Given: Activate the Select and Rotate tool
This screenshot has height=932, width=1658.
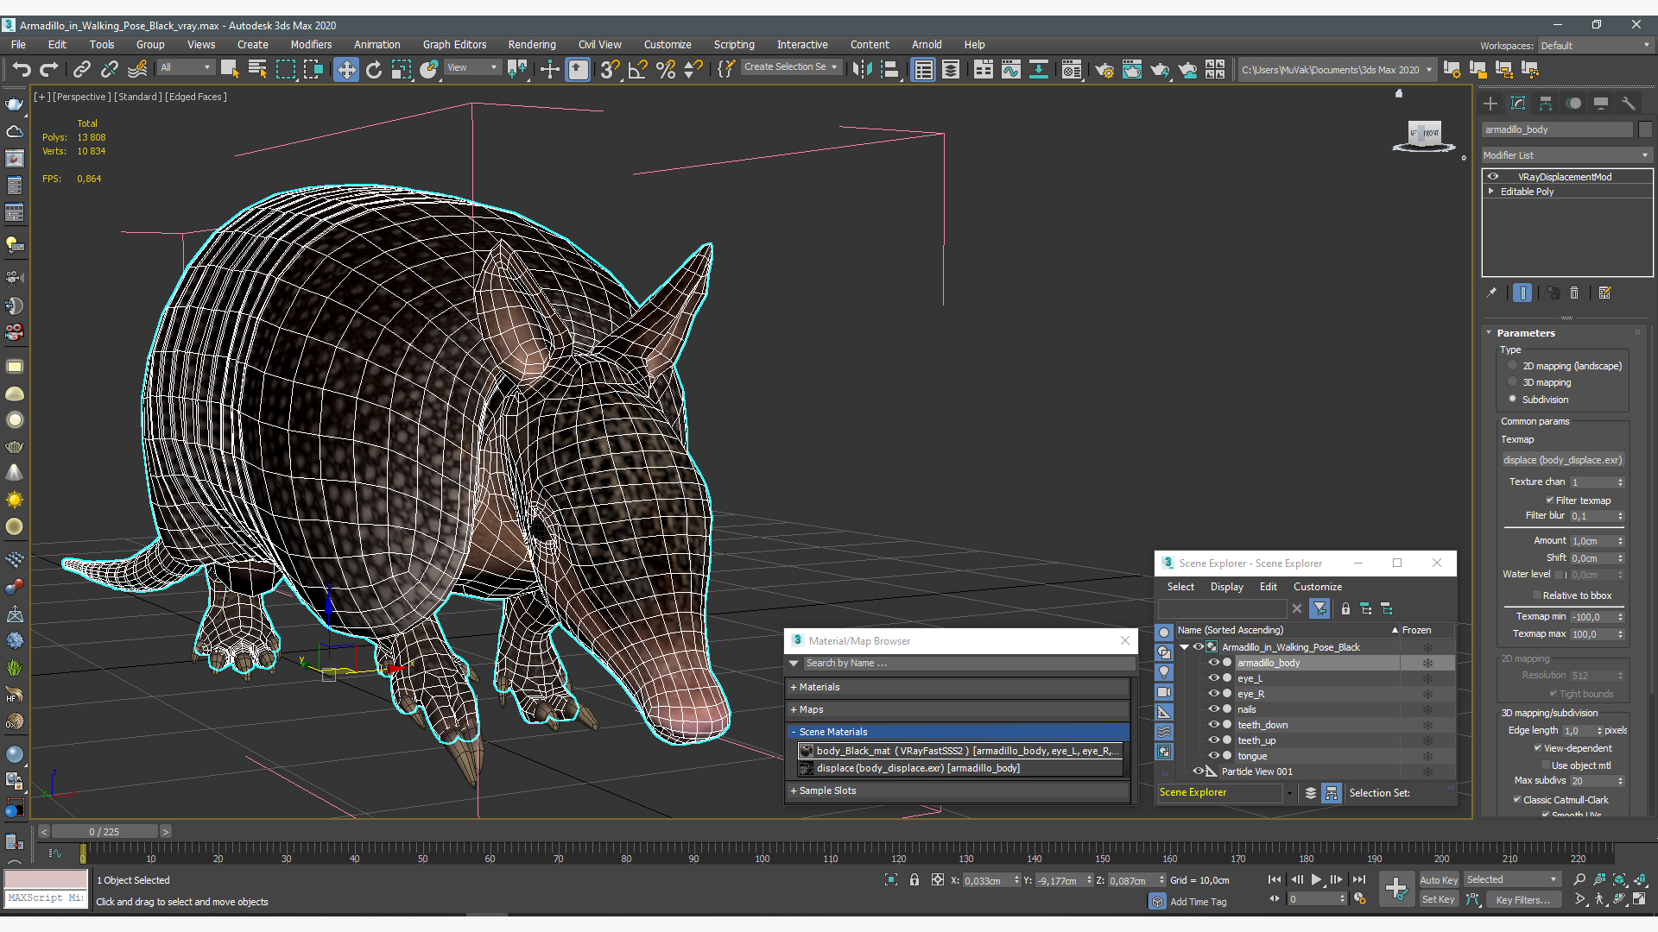Looking at the screenshot, I should (x=373, y=69).
